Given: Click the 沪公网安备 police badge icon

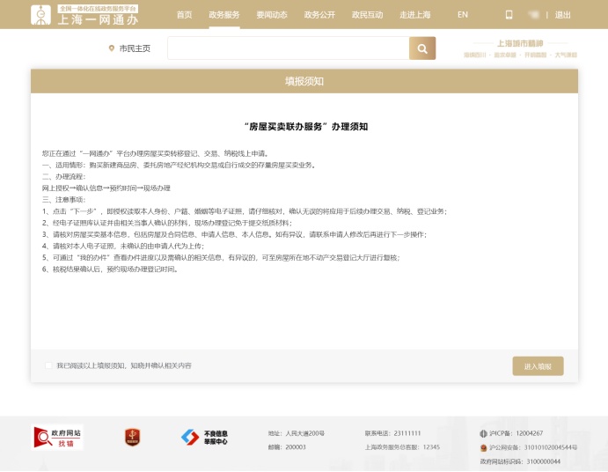Looking at the screenshot, I should [x=483, y=447].
